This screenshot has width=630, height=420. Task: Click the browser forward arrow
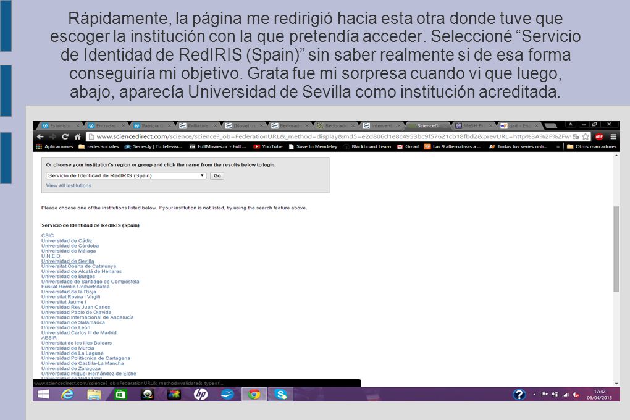click(52, 136)
